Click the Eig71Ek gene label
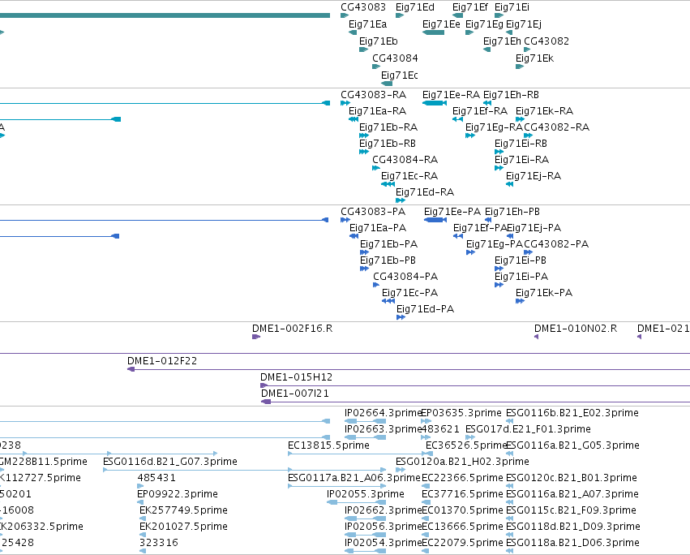The width and height of the screenshot is (690, 555). click(x=534, y=58)
